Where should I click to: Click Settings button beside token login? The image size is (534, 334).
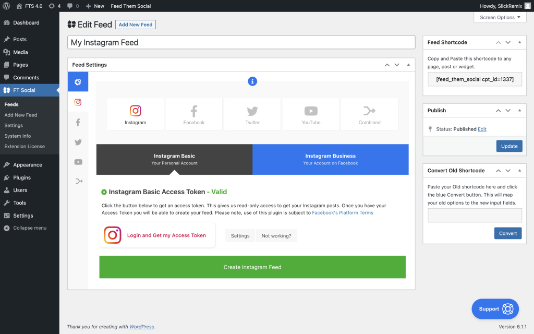tap(240, 236)
